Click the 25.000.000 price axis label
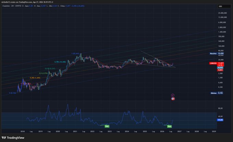The width and height of the screenshot is (233, 142). 222,13
